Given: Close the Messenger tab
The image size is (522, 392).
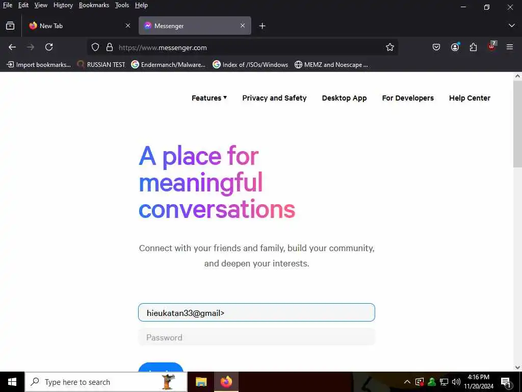Looking at the screenshot, I should coord(243,26).
